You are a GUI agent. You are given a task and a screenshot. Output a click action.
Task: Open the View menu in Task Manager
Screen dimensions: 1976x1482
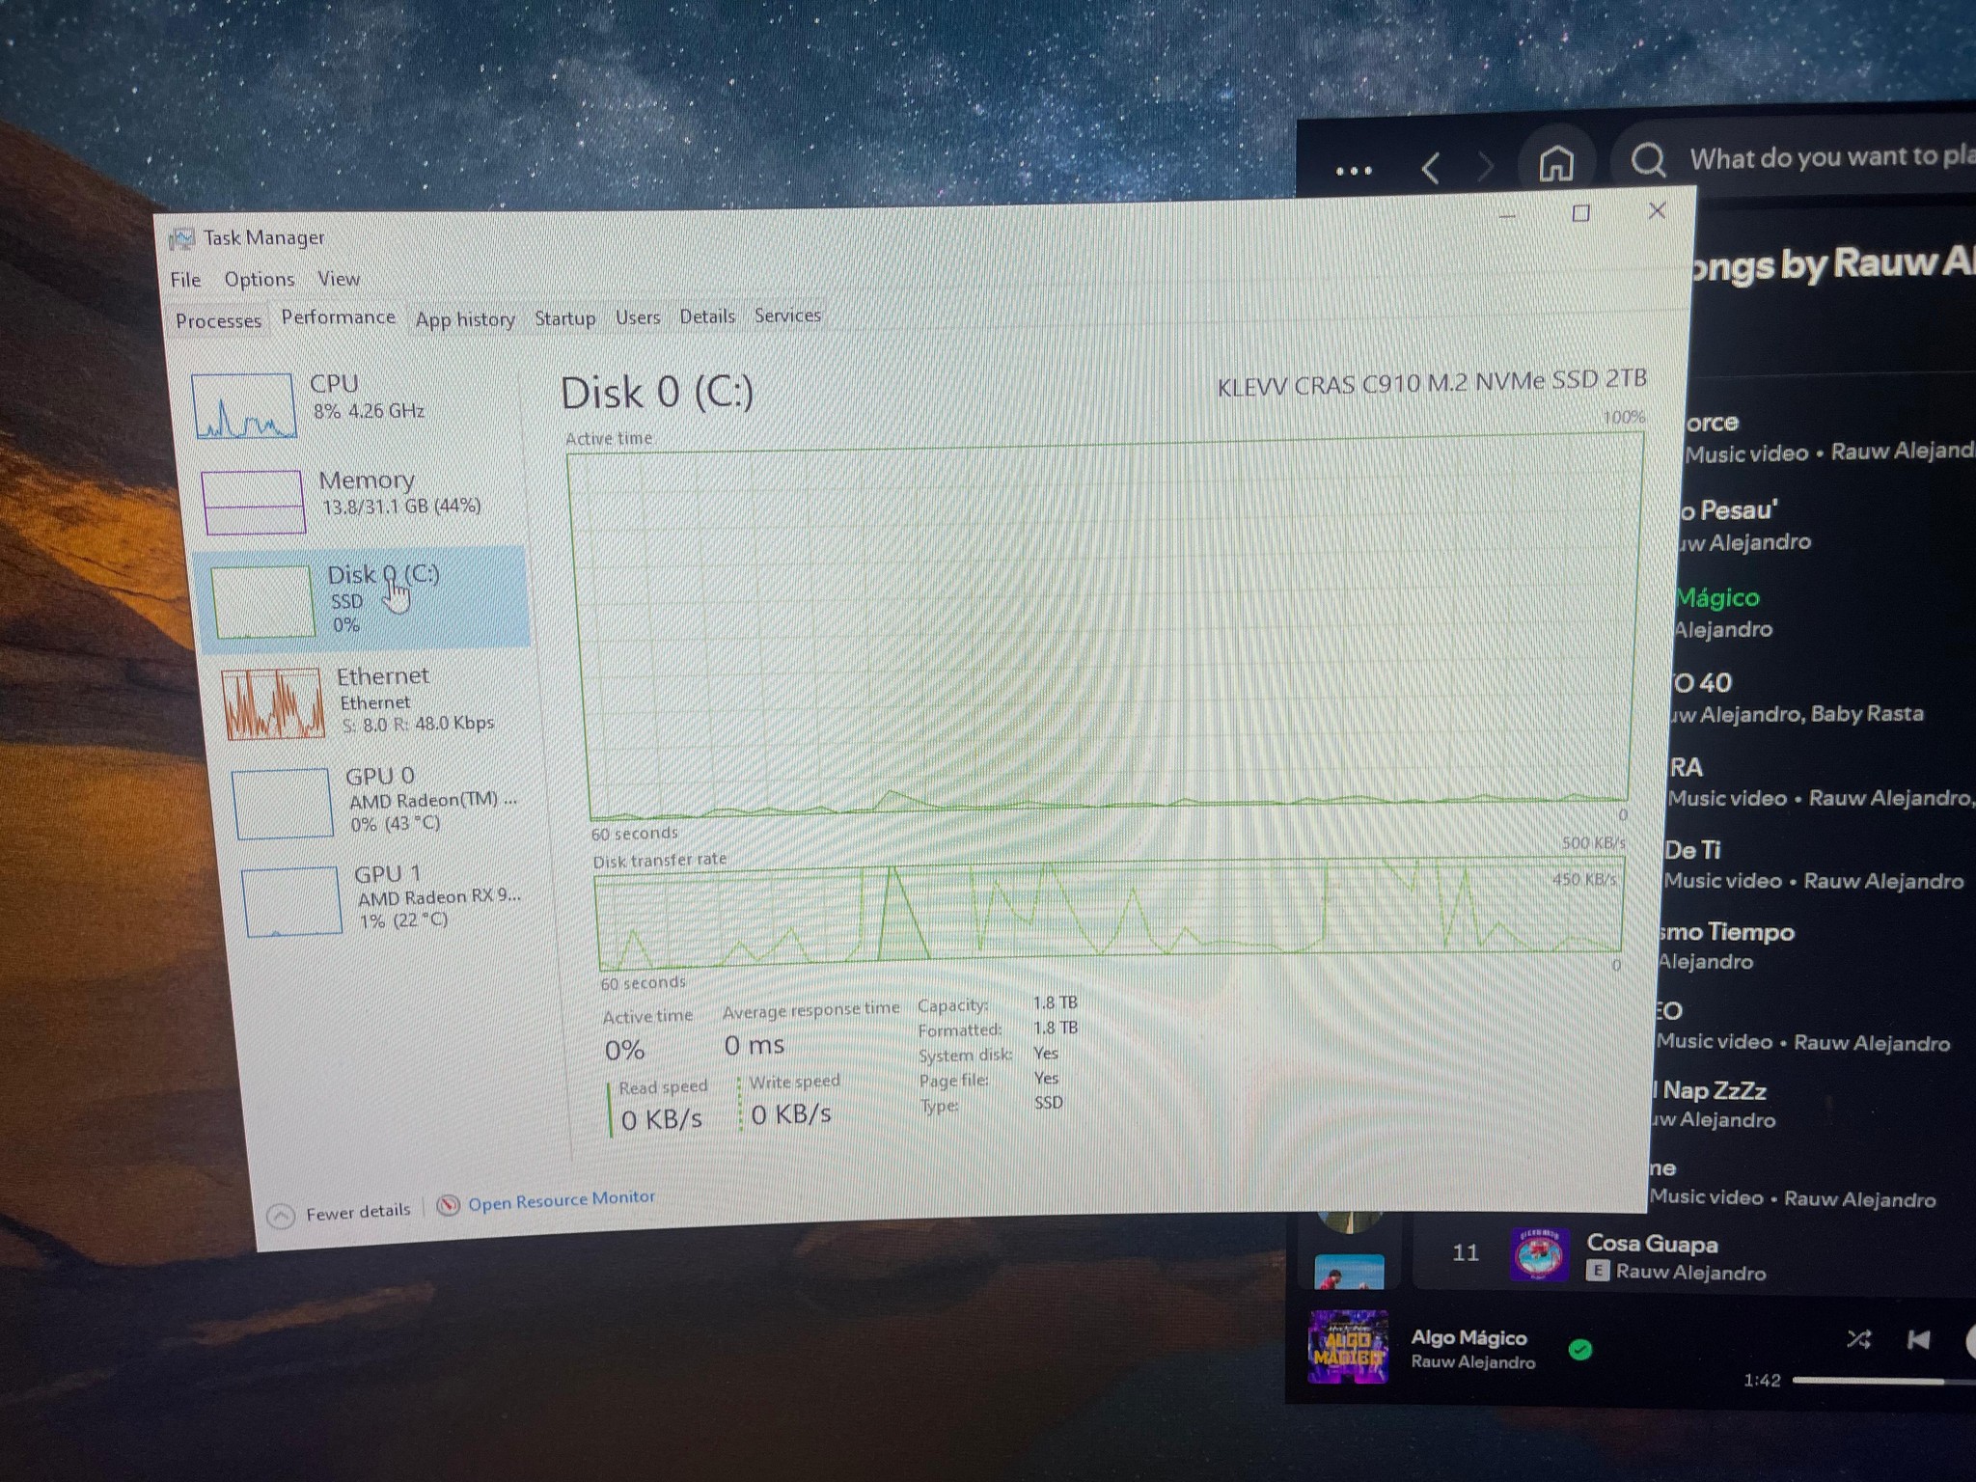[339, 278]
